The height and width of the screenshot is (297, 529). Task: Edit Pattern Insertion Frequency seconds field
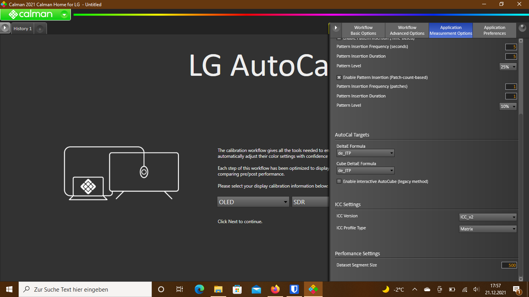[x=511, y=47]
